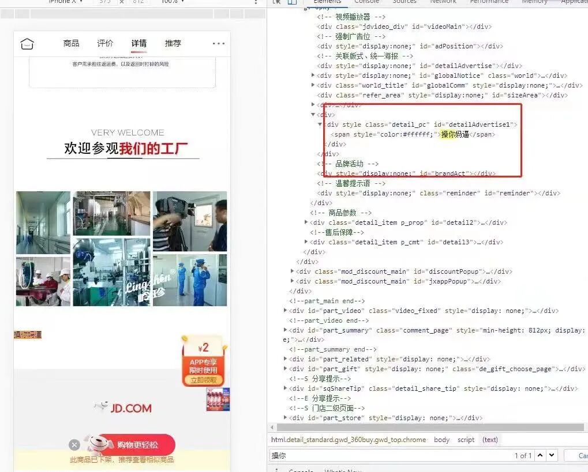The height and width of the screenshot is (472, 588).
Task: Expand the discountPopup div node
Action: [x=292, y=271]
